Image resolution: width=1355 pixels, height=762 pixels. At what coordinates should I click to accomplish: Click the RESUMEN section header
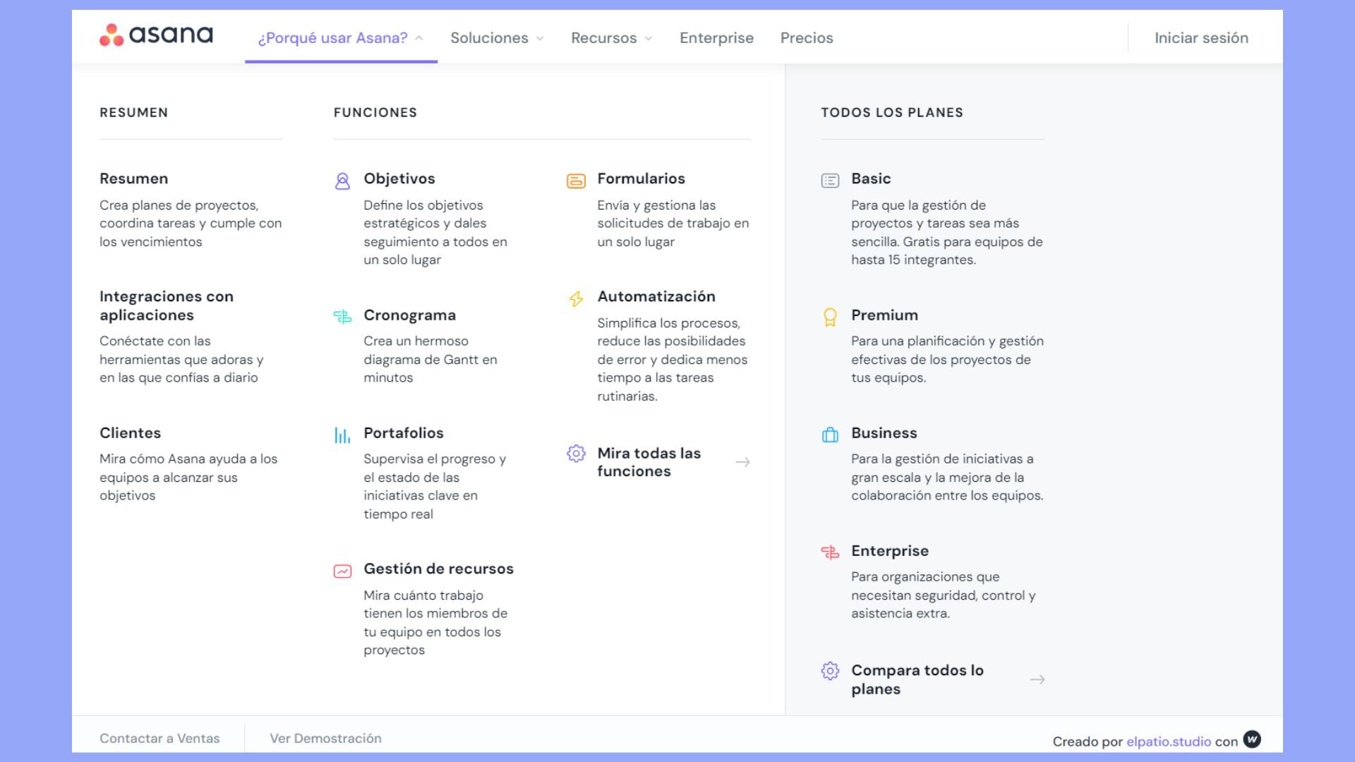[x=133, y=112]
